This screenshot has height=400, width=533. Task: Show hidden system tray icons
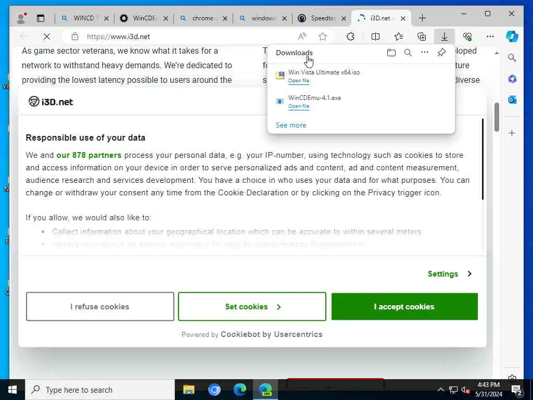point(440,390)
